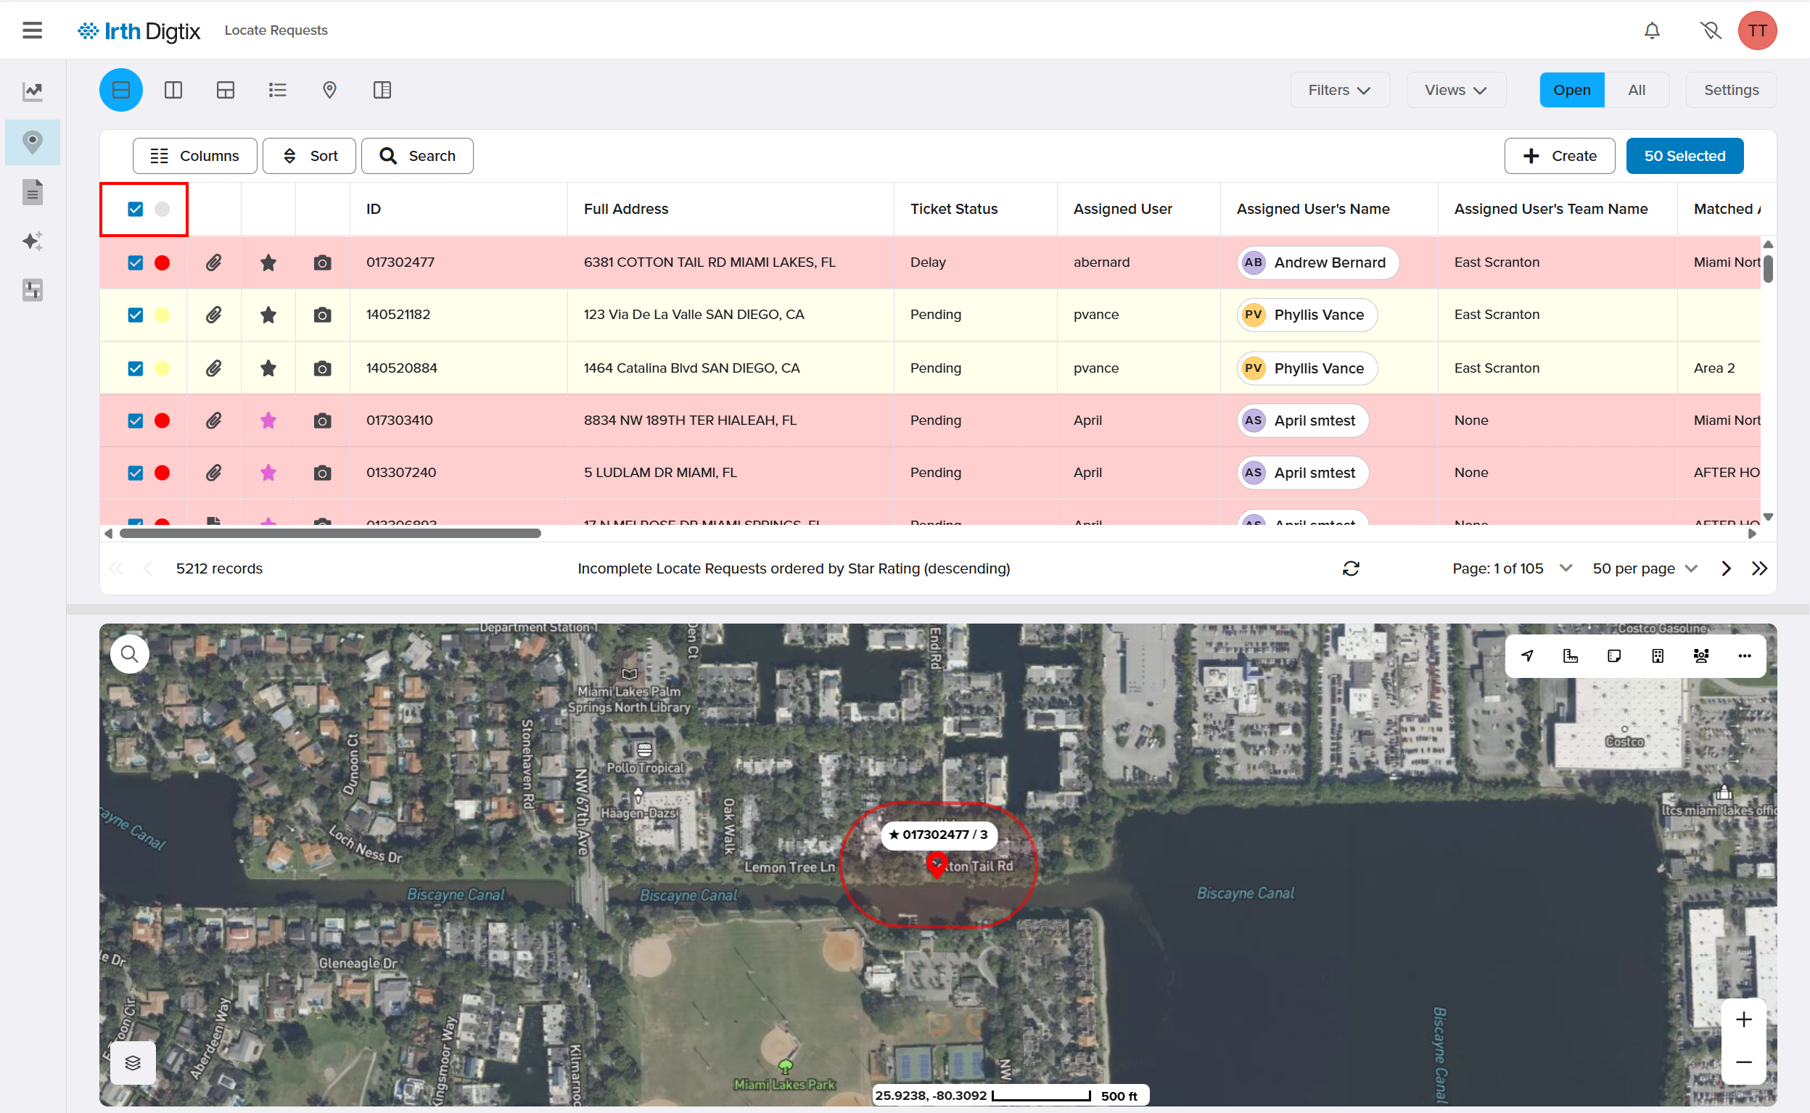
Task: Switch to the All tab
Action: pyautogui.click(x=1636, y=90)
